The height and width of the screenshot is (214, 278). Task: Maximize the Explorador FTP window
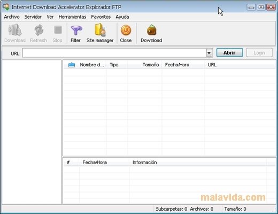coord(261,7)
